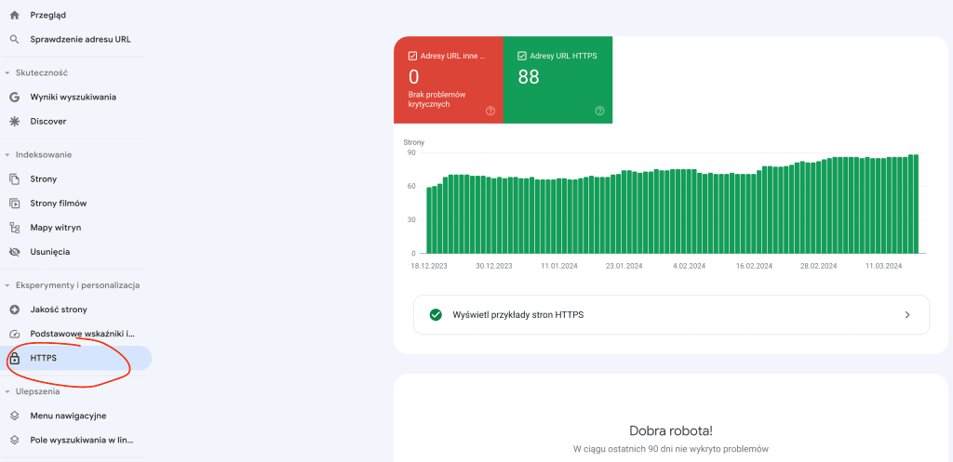Click the Usunięcia crossed-eye icon
This screenshot has width=953, height=462.
coord(15,252)
